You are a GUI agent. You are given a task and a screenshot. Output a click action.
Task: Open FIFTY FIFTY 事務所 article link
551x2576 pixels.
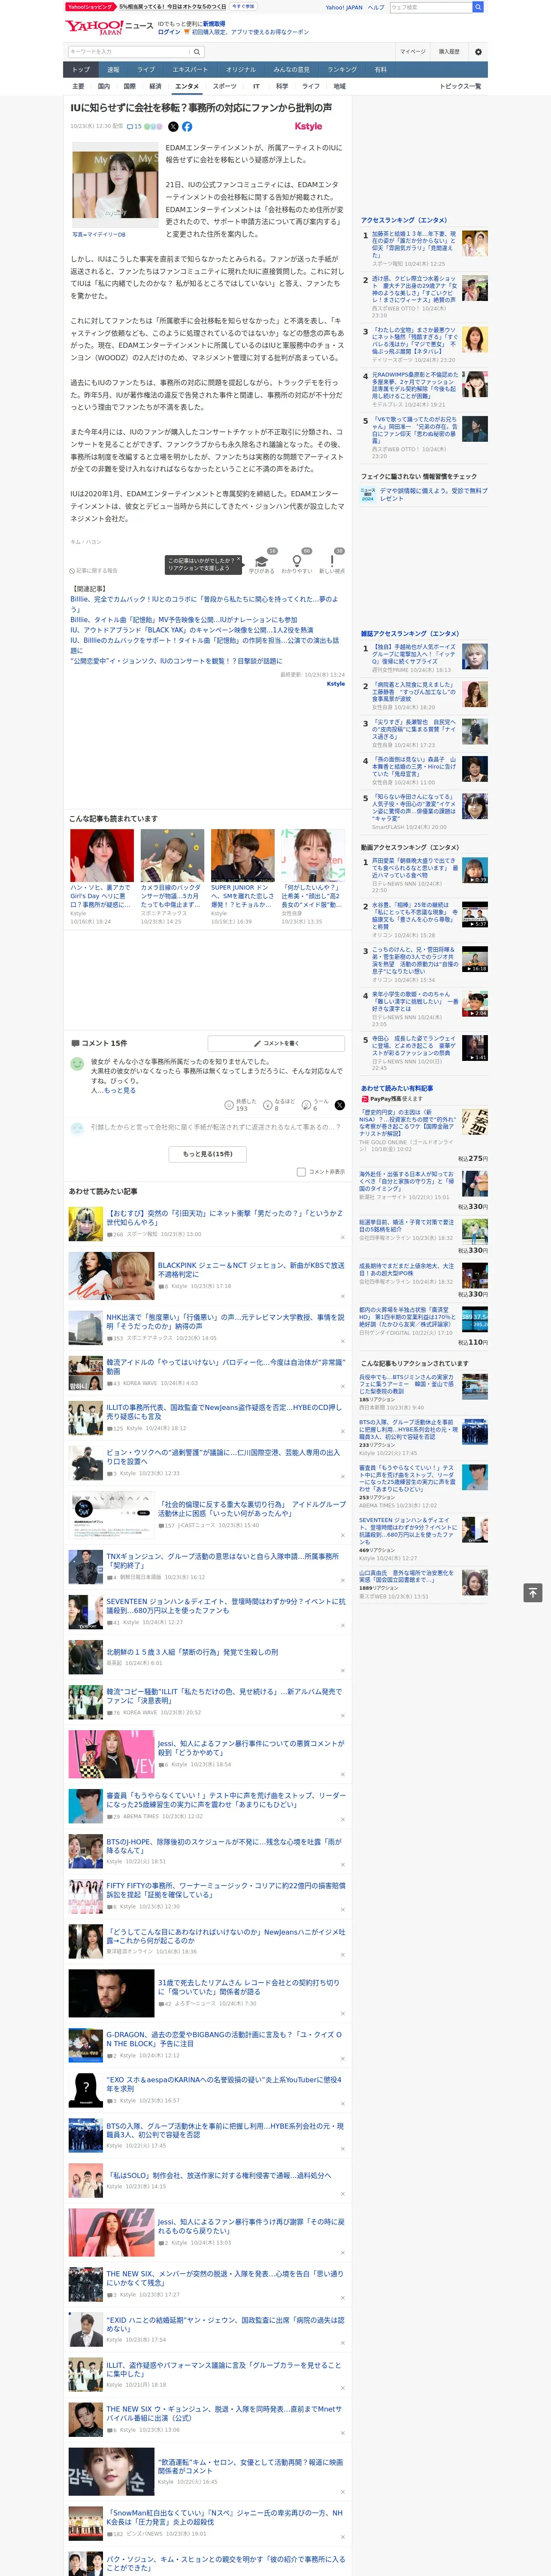[x=226, y=1890]
